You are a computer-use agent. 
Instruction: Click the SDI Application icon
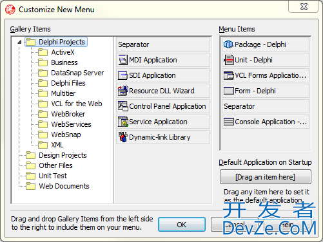pos(122,75)
